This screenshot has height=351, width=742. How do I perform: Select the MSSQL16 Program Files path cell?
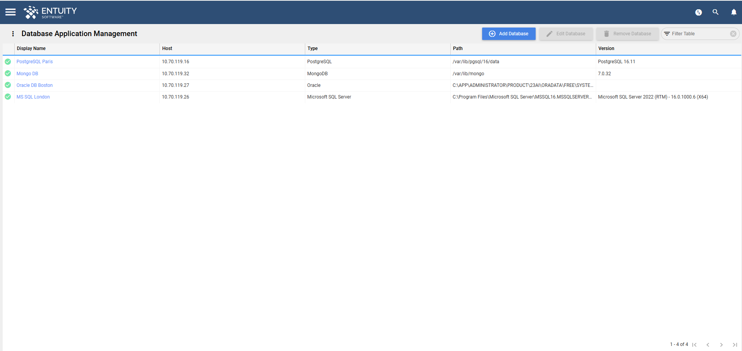[523, 97]
